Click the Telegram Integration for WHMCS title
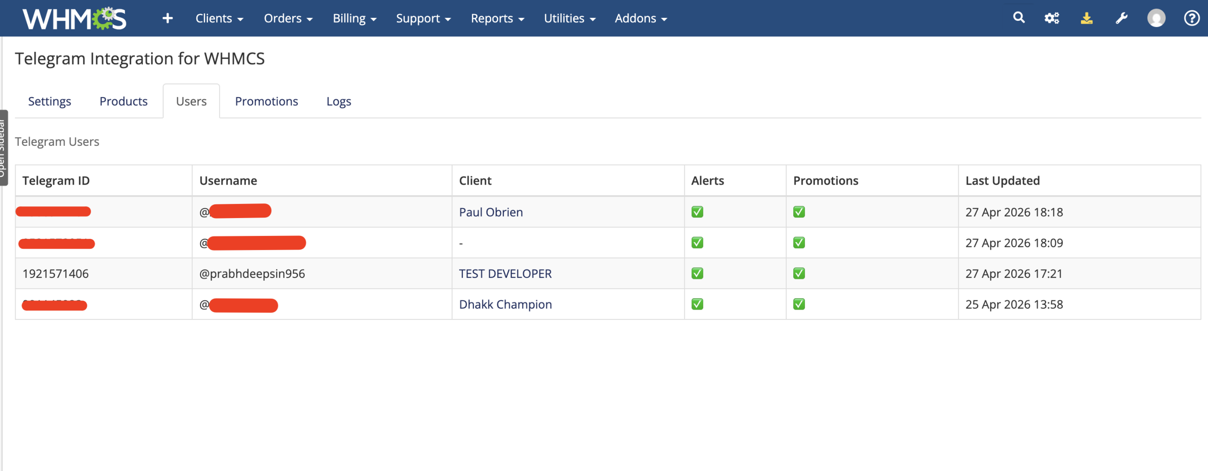Viewport: 1208px width, 471px height. pyautogui.click(x=140, y=59)
